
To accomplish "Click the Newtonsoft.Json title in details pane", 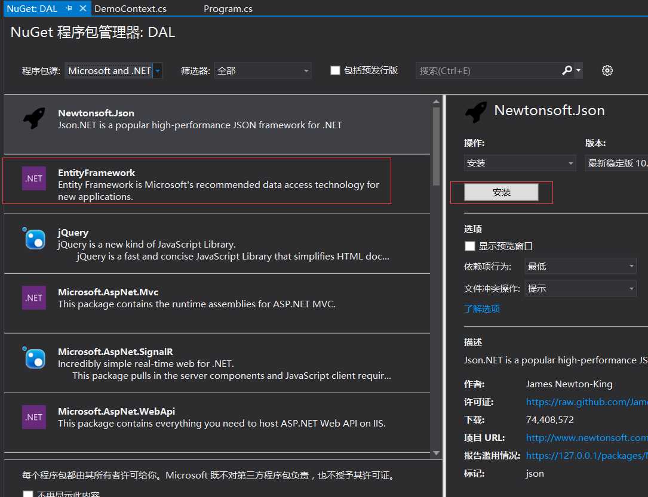I will [x=549, y=110].
